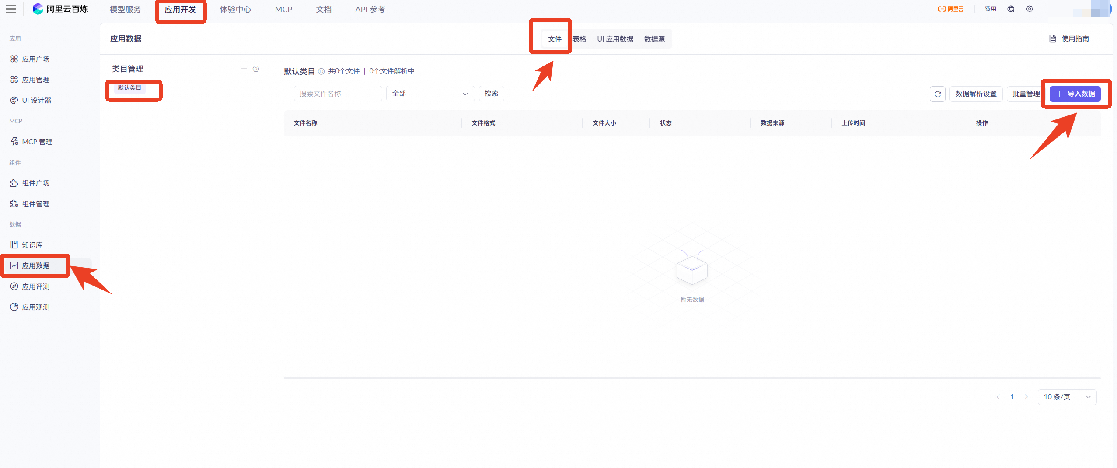Screen dimensions: 1117x468
Task: Open the 应用开发 top menu
Action: coord(181,9)
